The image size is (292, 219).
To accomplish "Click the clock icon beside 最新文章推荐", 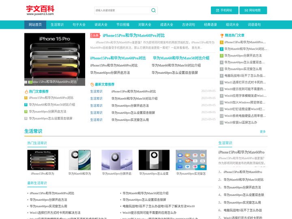I will 92,84.
